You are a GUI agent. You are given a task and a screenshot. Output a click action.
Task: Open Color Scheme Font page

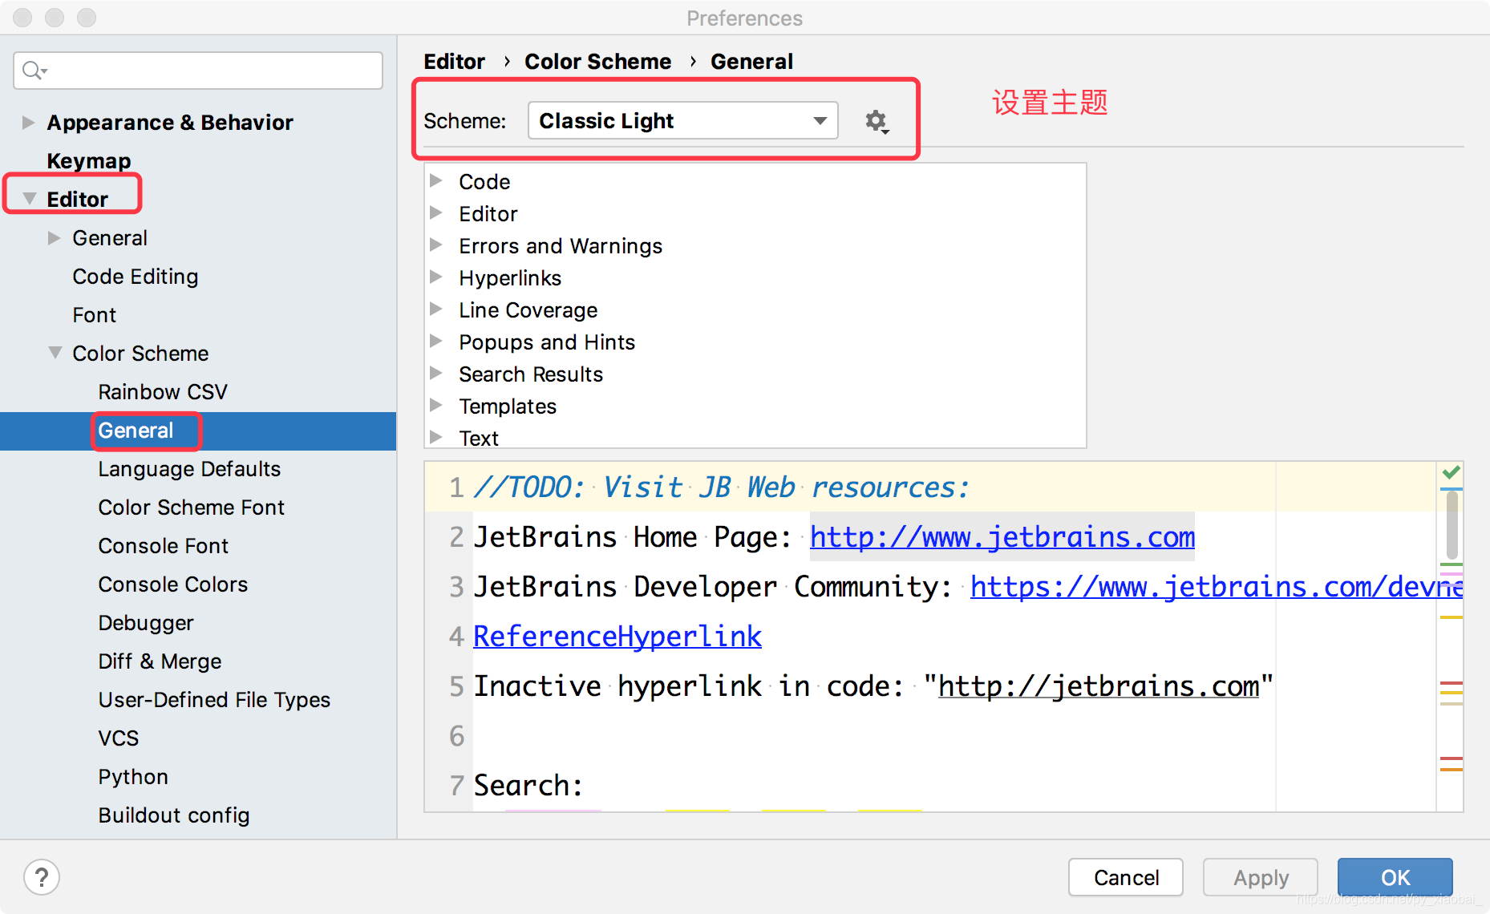pyautogui.click(x=192, y=508)
